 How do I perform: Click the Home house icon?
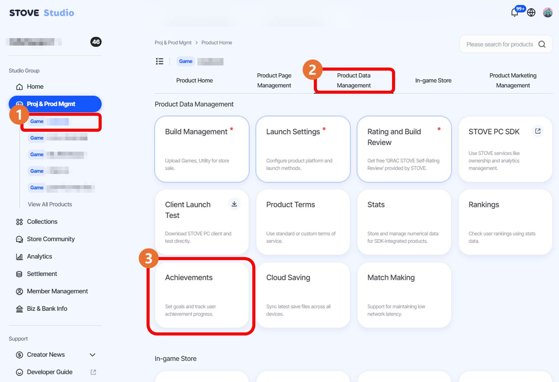coord(19,87)
